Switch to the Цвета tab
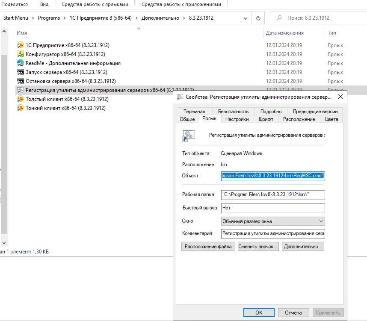This screenshot has width=367, height=321. (x=331, y=119)
